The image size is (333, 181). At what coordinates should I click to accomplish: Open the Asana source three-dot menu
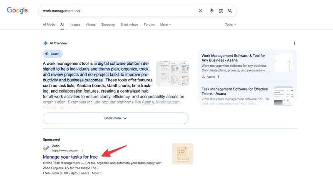coord(219,77)
